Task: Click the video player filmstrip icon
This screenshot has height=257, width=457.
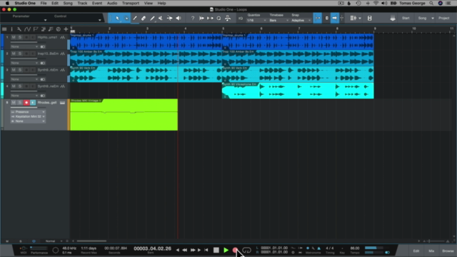Action: [370, 18]
